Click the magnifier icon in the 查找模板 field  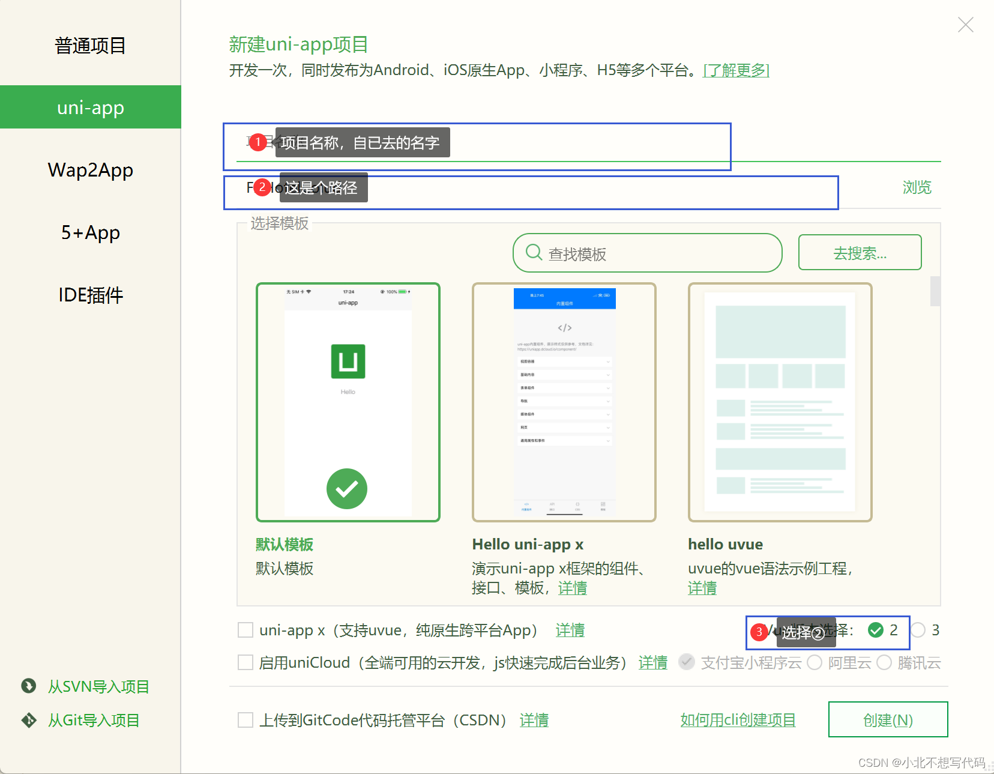(x=534, y=253)
